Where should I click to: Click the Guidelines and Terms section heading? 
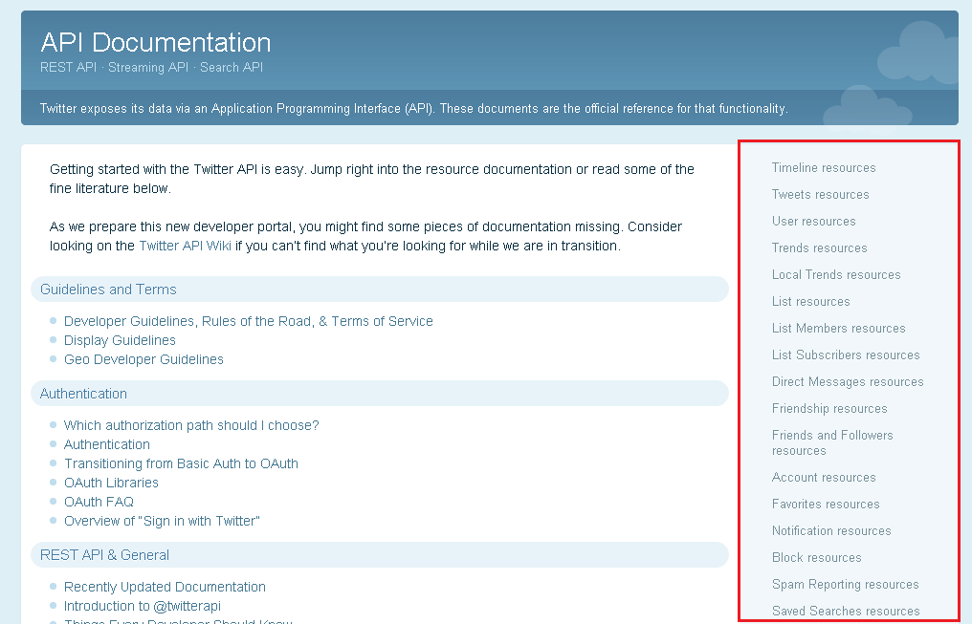click(x=380, y=290)
